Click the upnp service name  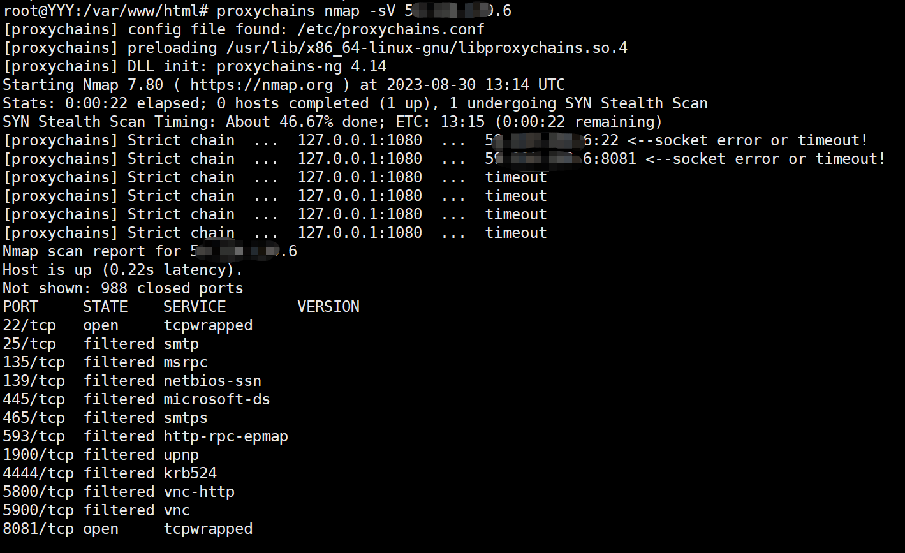pos(181,455)
